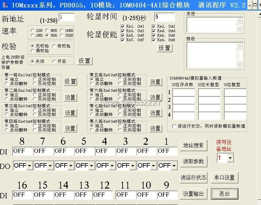Click row 2 32位长整型 value field
Screen dimensions: 261x205
(x=209, y=100)
